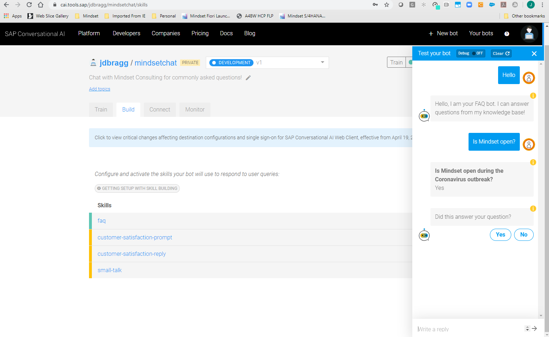Show info for the Coronavirus answer message
549x337 pixels.
pos(533,162)
